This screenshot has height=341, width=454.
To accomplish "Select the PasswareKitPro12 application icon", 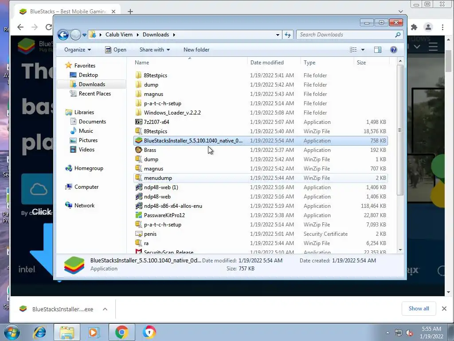I will point(139,215).
